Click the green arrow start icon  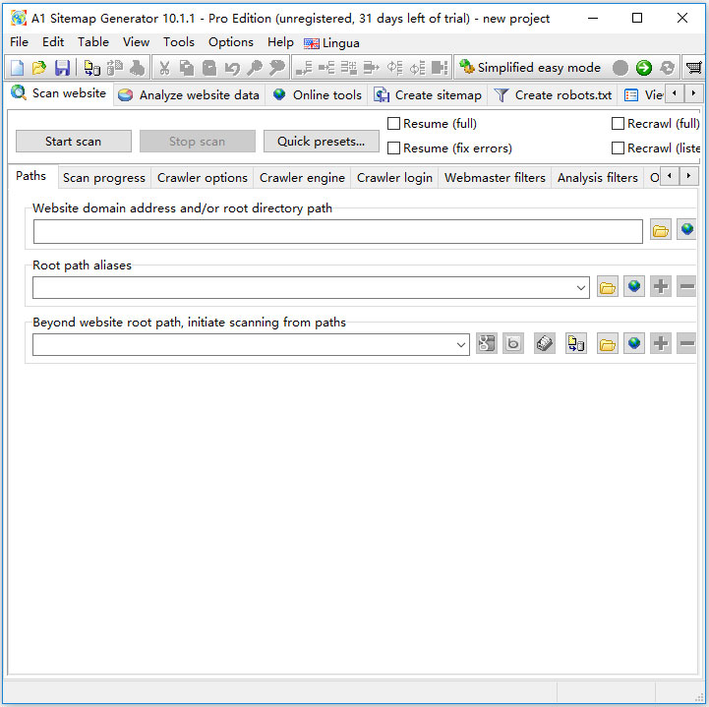[643, 68]
